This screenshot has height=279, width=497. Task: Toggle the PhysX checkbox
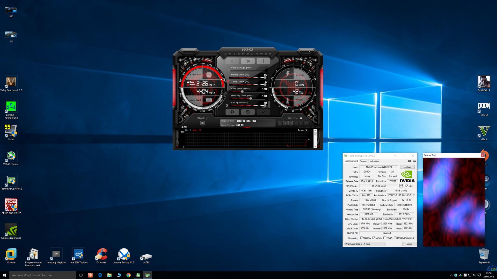tap(385, 238)
